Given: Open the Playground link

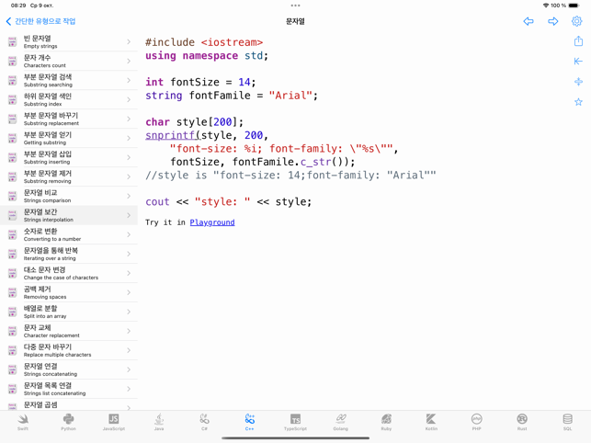Looking at the screenshot, I should pyautogui.click(x=212, y=222).
